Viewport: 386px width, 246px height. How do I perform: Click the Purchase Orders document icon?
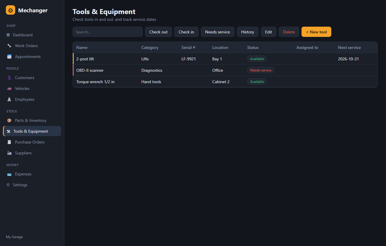[x=9, y=142]
